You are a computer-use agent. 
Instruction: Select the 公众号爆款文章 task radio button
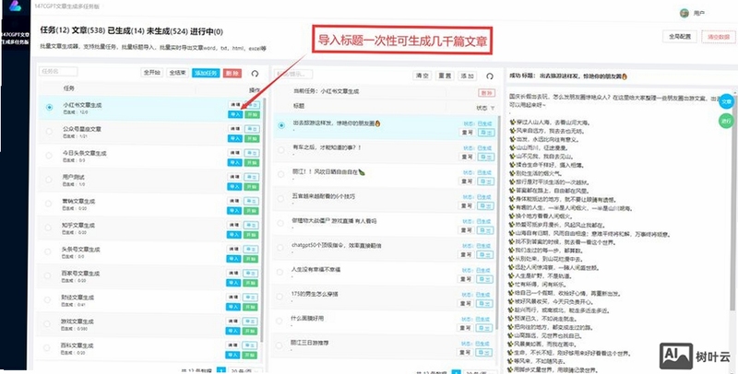pyautogui.click(x=49, y=132)
